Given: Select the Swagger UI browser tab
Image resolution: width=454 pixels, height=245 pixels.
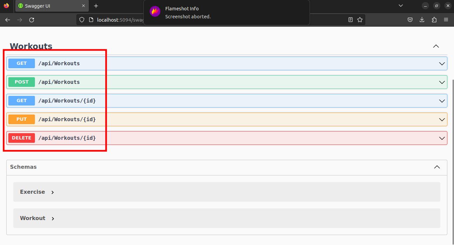Looking at the screenshot, I should [50, 6].
